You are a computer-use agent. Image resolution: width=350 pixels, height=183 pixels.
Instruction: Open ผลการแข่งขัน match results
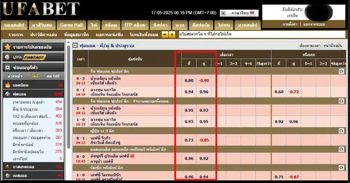(109, 35)
